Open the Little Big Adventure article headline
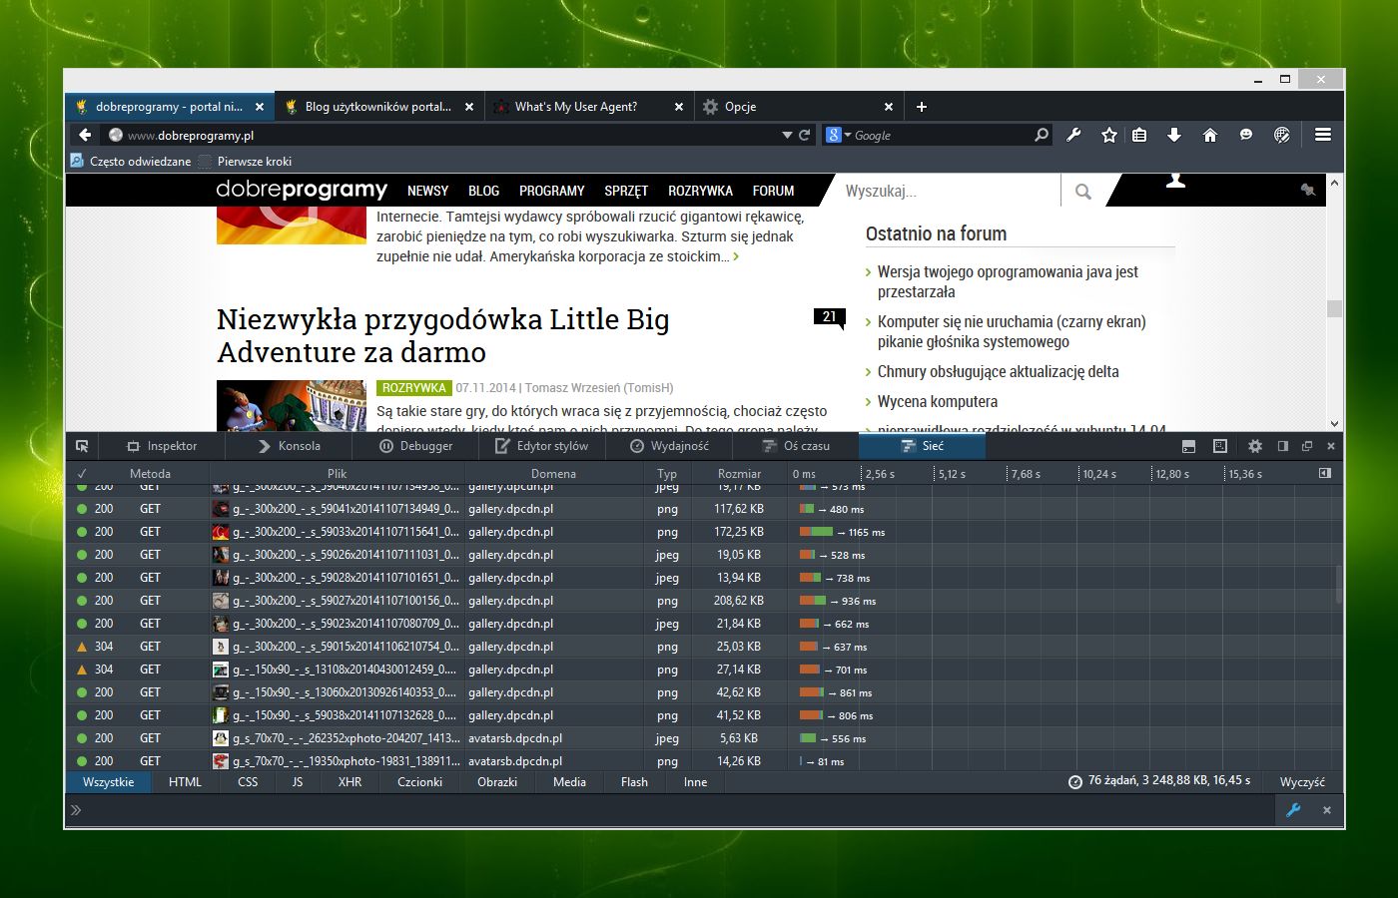Image resolution: width=1398 pixels, height=898 pixels. click(x=443, y=336)
